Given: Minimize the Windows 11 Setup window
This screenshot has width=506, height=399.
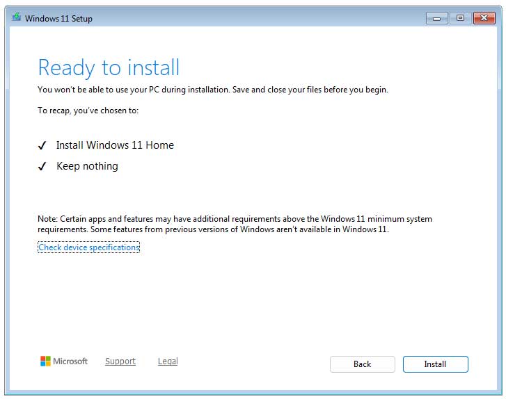Looking at the screenshot, I should click(x=436, y=18).
